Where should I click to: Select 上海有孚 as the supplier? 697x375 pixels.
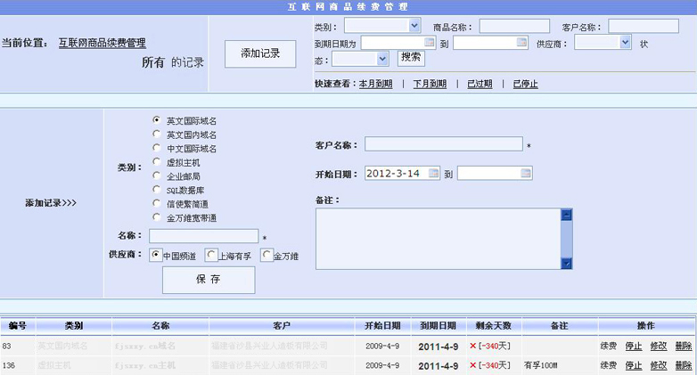(x=211, y=256)
